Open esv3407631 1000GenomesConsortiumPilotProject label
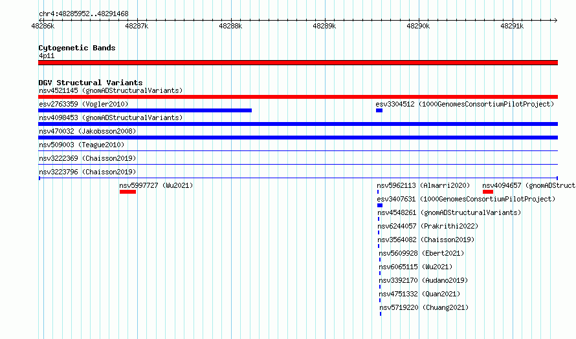The height and width of the screenshot is (339, 576). pyautogui.click(x=466, y=199)
